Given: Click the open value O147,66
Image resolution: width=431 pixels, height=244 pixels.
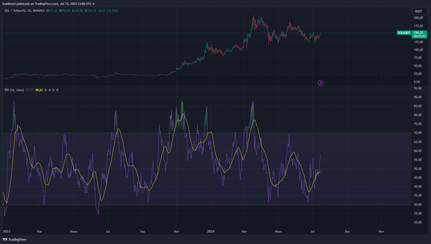Looking at the screenshot, I should [x=52, y=11].
